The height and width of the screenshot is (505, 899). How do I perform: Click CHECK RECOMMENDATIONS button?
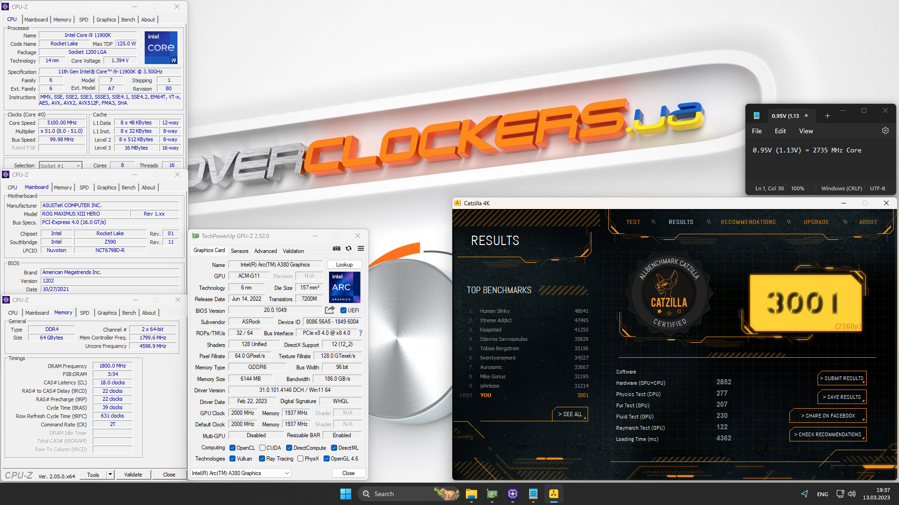click(x=828, y=434)
